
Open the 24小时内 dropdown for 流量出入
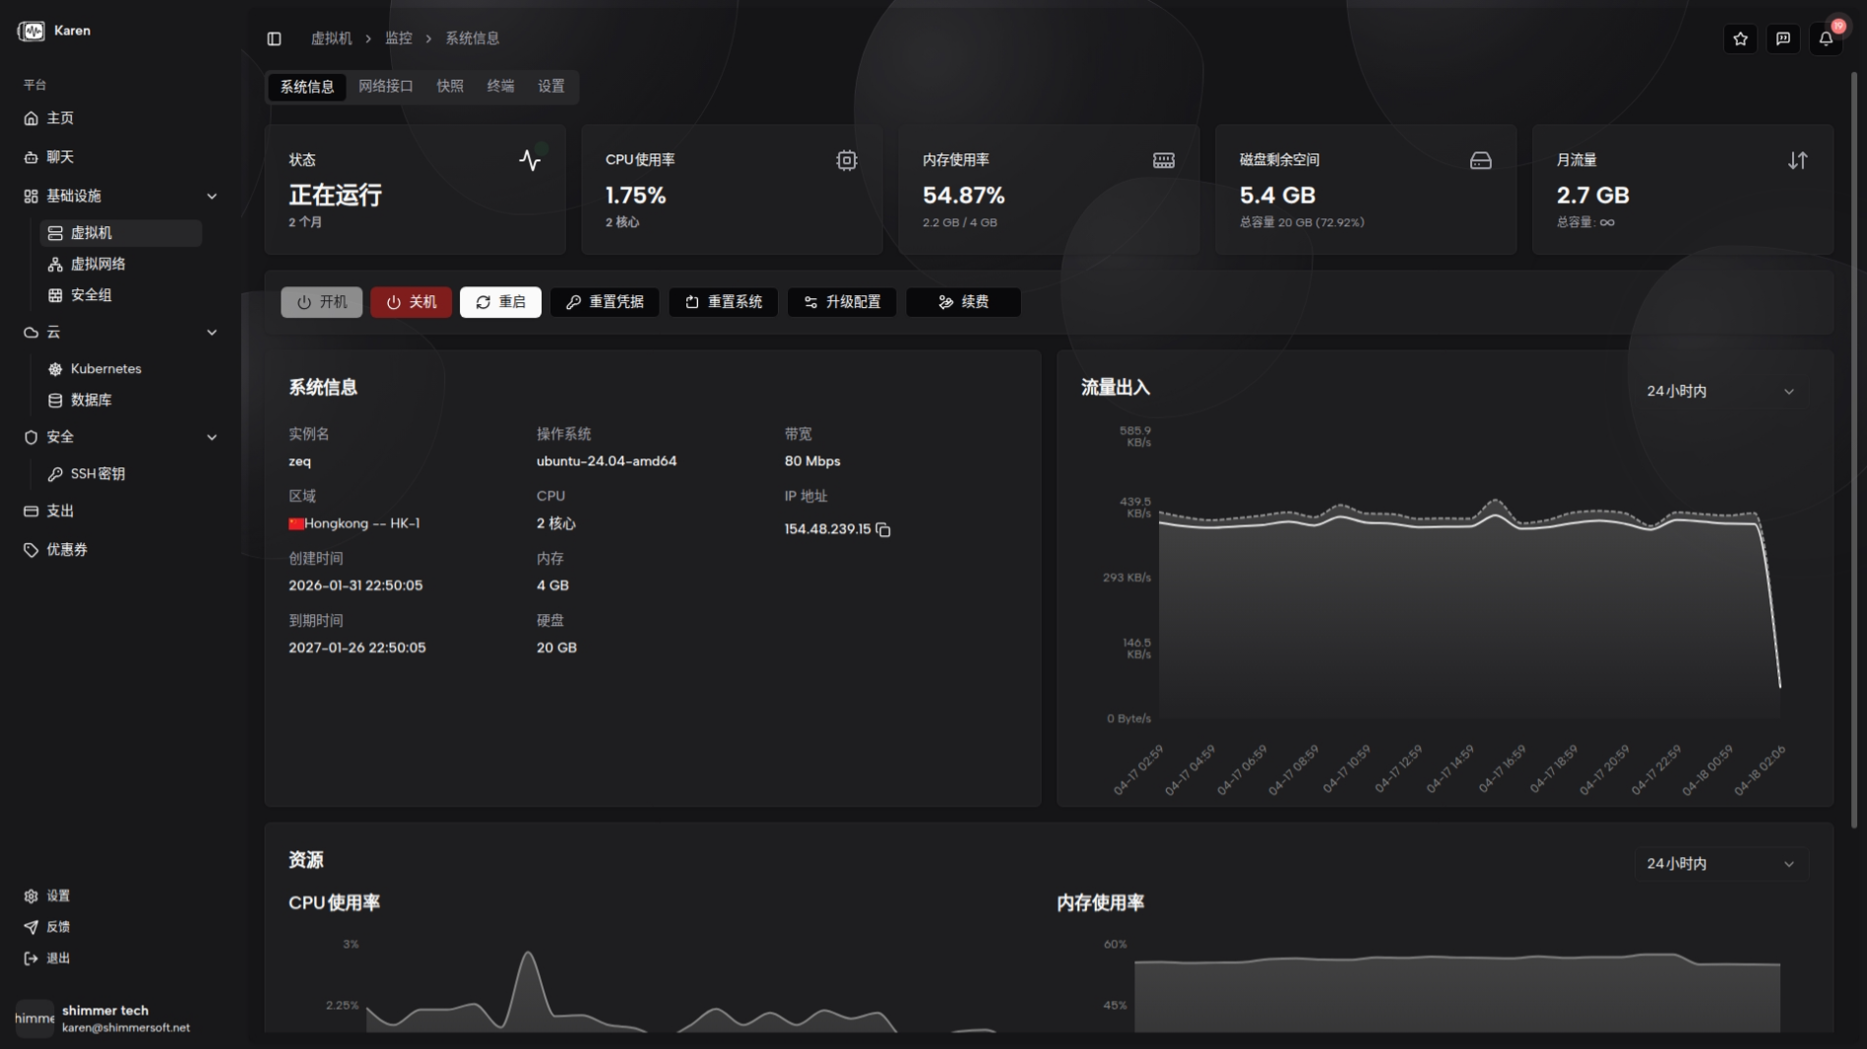point(1718,391)
